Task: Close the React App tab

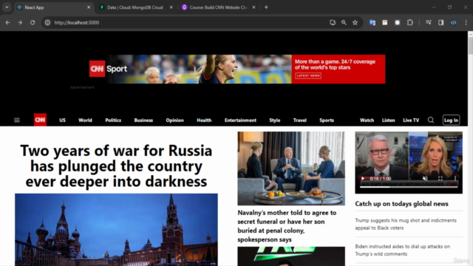Action: click(x=89, y=7)
